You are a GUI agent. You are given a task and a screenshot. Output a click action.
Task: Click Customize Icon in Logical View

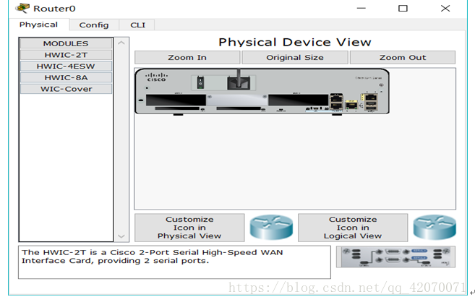pyautogui.click(x=353, y=228)
